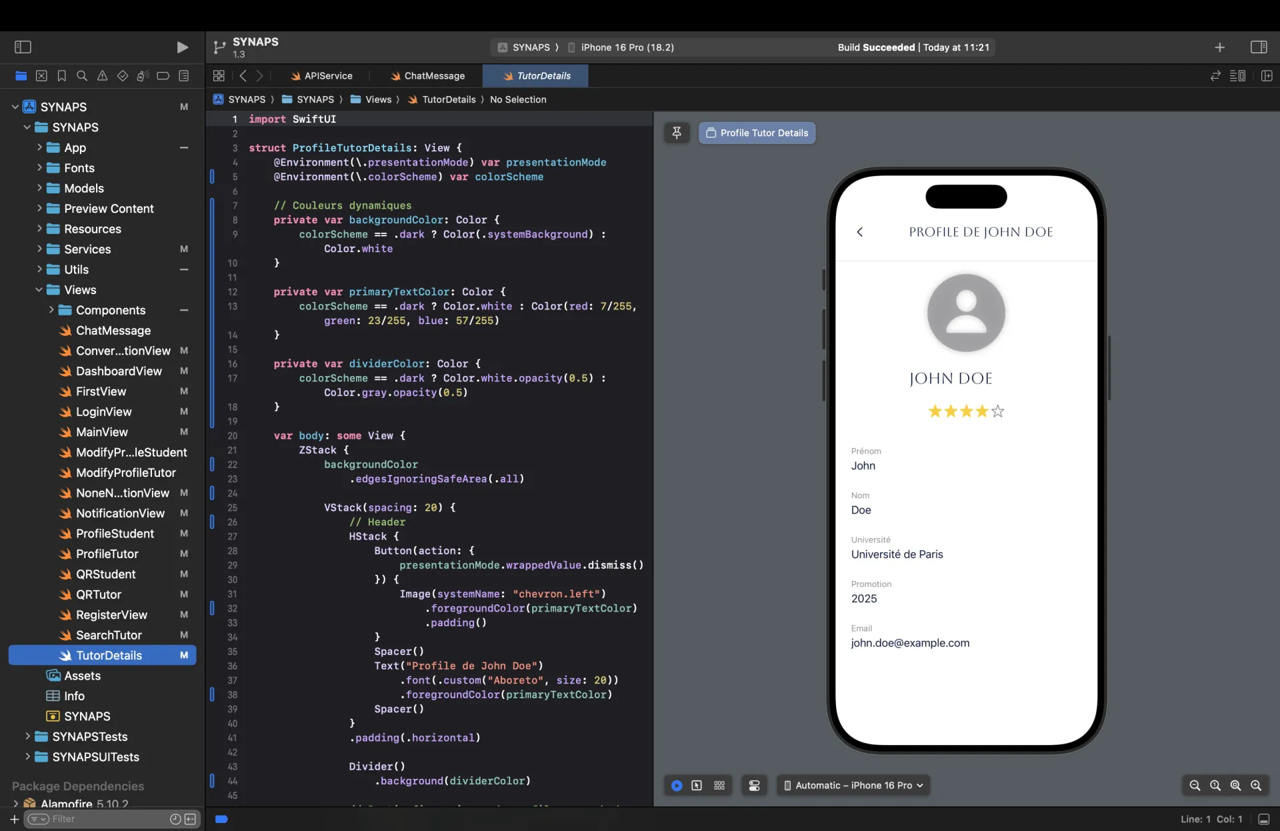Switch to the APIService tab
Screen dimensions: 1280x831
[321, 76]
